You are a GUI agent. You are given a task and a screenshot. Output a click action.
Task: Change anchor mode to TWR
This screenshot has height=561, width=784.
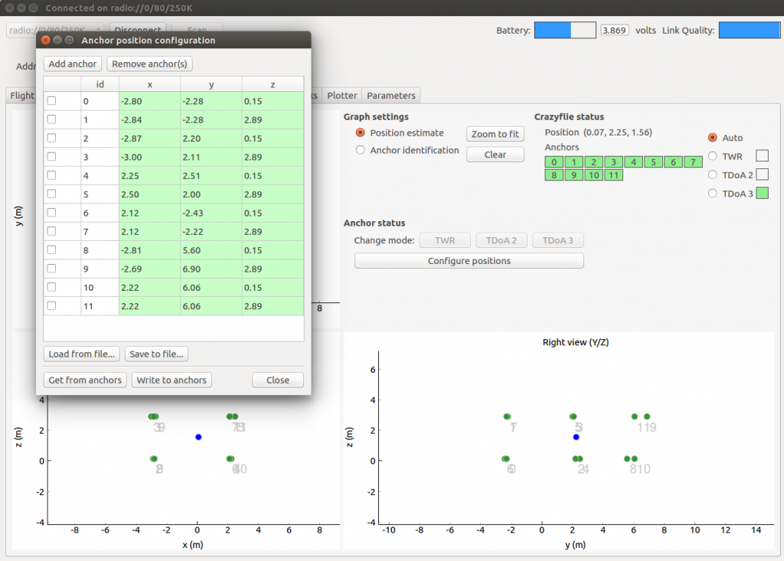point(445,240)
